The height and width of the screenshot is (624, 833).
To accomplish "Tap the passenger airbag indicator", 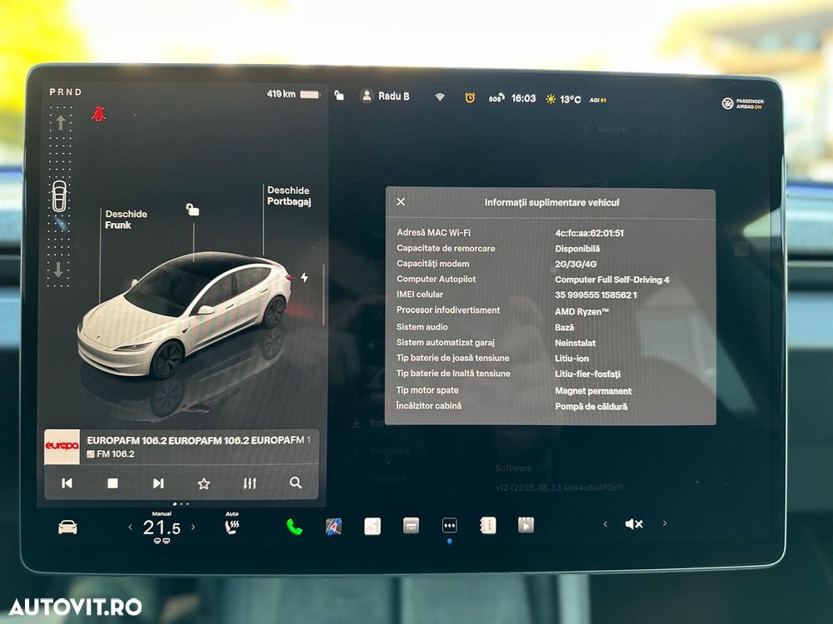I will 743,103.
